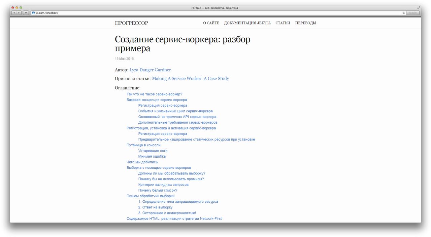The image size is (431, 237).
Task: Open 'Предварительное кэширование статических ресурсов при установке'
Action: point(197,140)
